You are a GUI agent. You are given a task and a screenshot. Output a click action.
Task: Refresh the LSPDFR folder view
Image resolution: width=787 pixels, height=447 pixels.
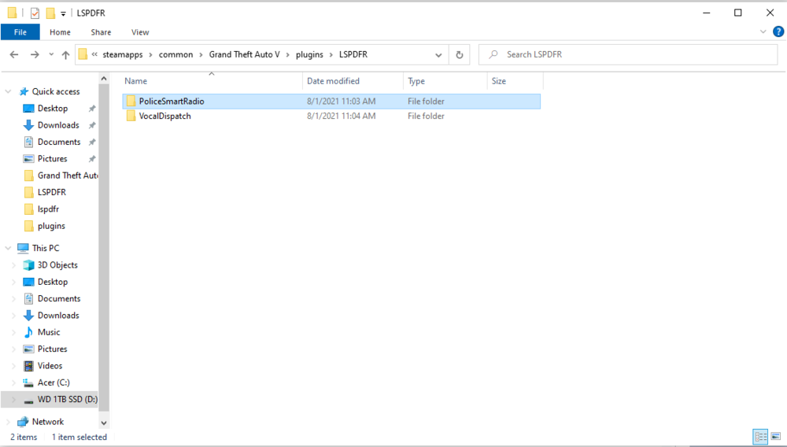[460, 54]
